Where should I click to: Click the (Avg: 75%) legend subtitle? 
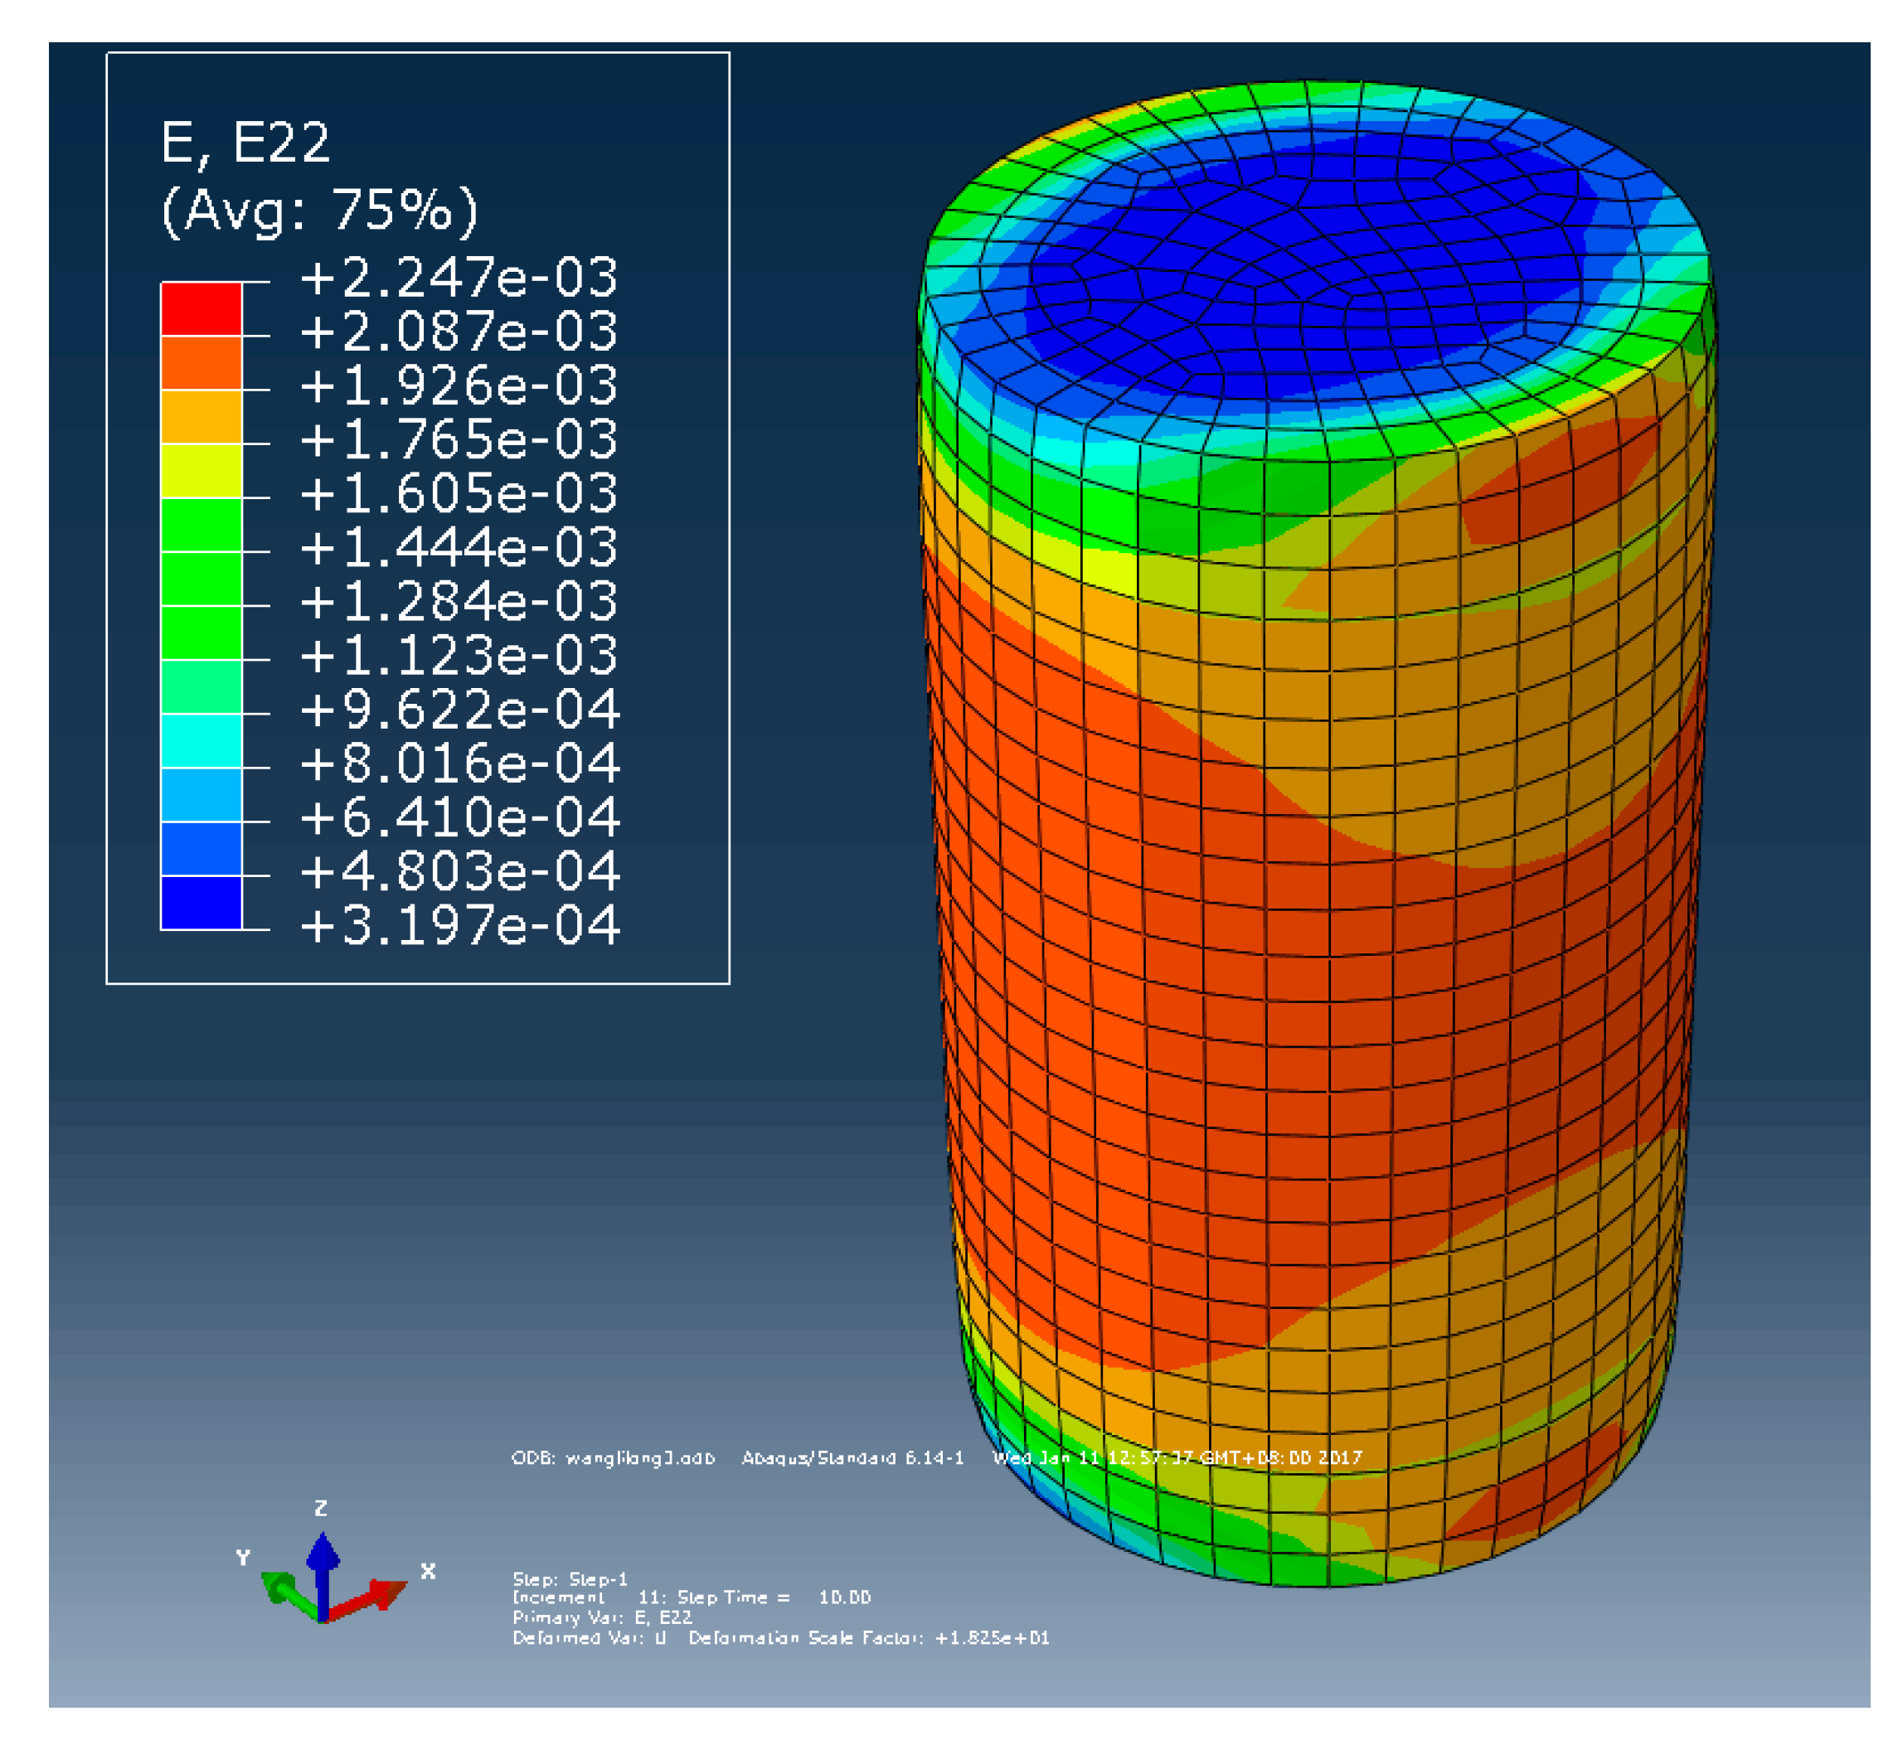319,210
